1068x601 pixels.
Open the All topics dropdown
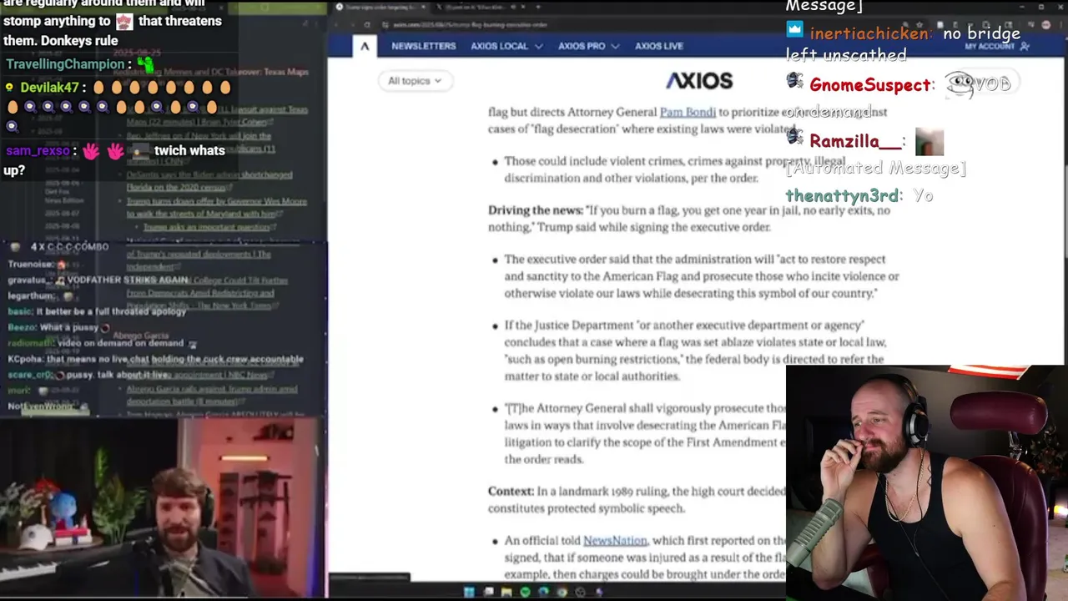click(x=415, y=81)
